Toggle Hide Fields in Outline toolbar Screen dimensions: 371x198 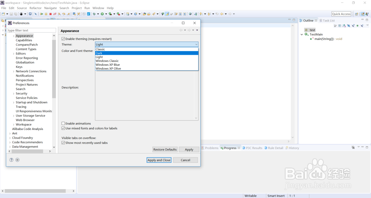pyautogui.click(x=348, y=26)
